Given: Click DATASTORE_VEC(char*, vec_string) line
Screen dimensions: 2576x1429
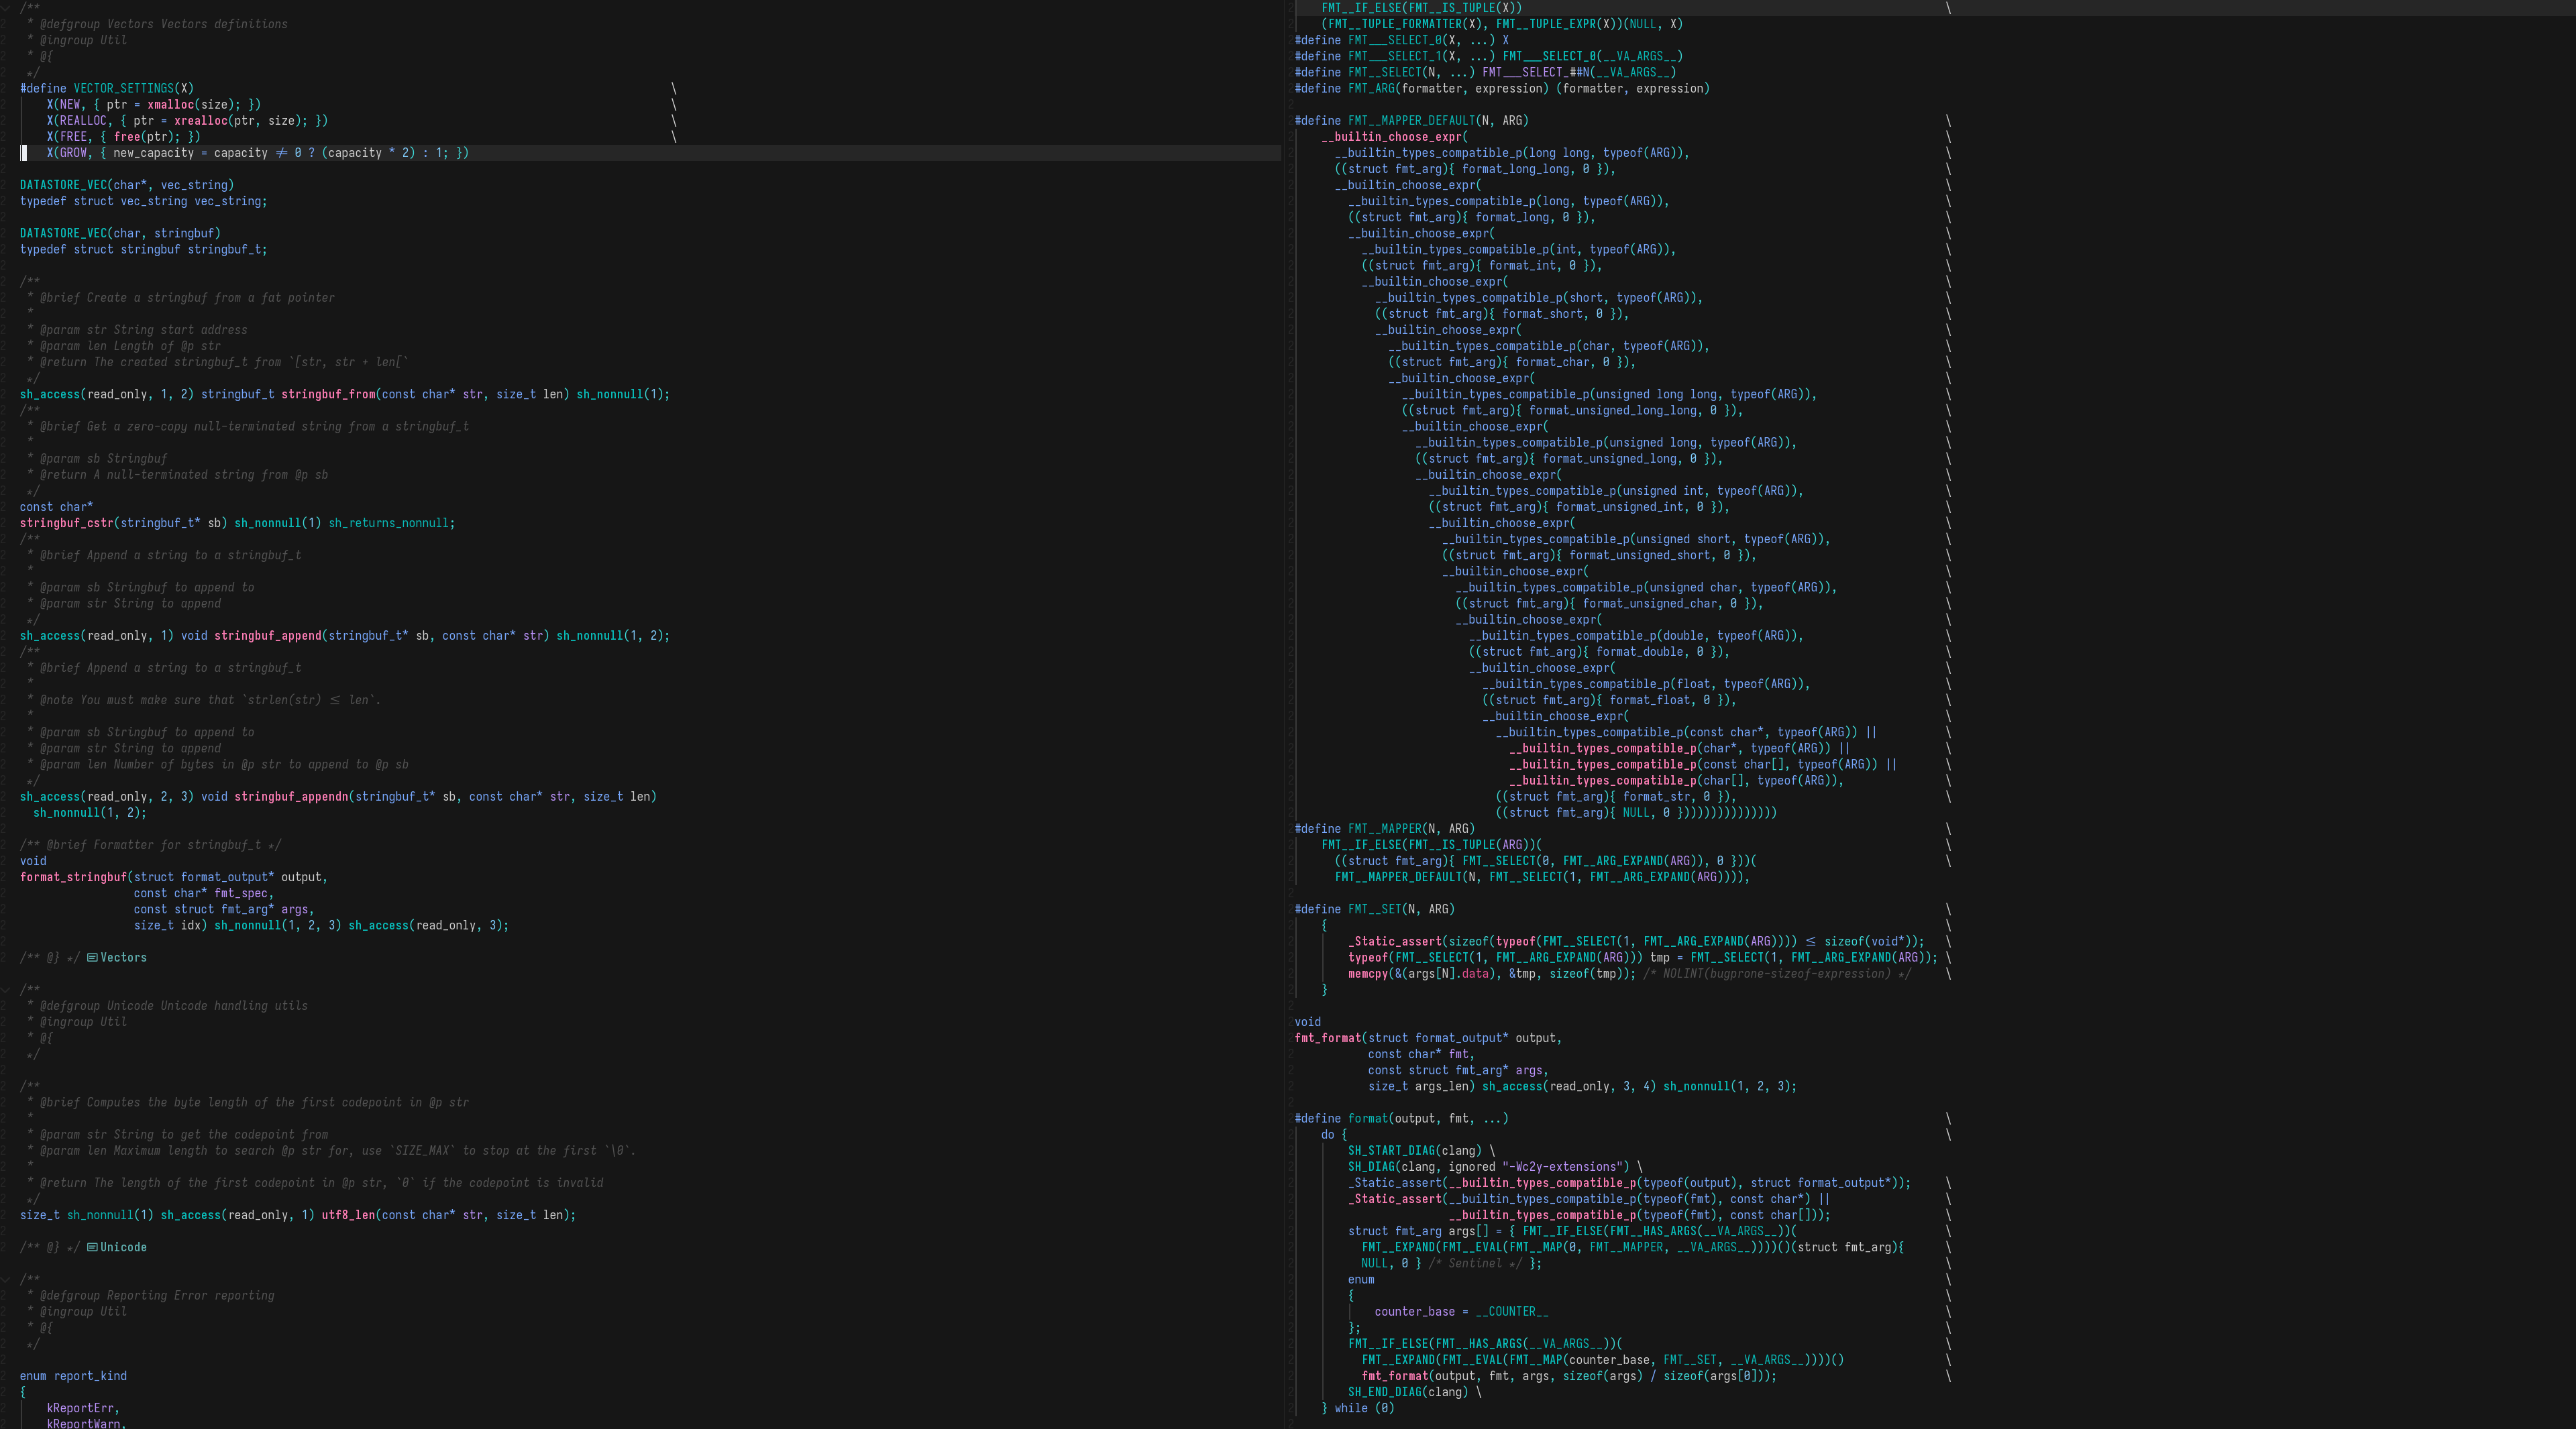Looking at the screenshot, I should 127,185.
